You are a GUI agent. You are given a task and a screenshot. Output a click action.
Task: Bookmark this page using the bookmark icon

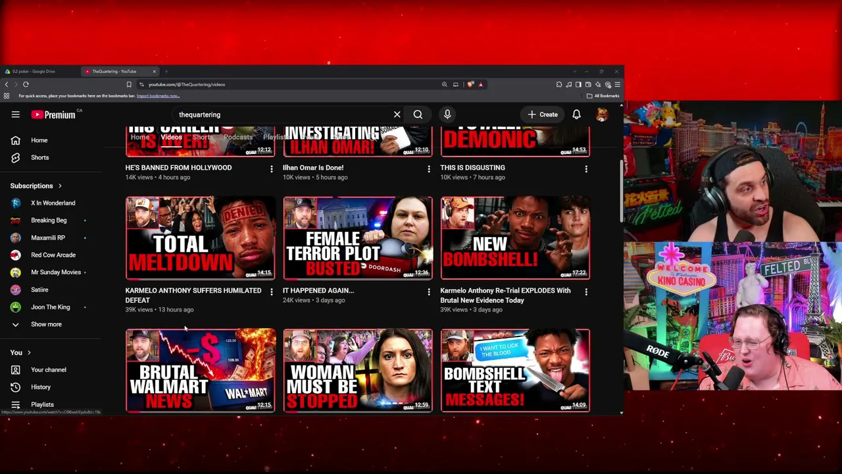coord(129,84)
